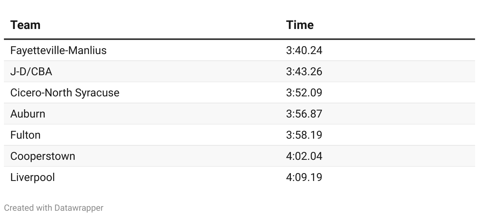The image size is (479, 217).
Task: Select the J-D/CBA team cell
Action: (31, 72)
